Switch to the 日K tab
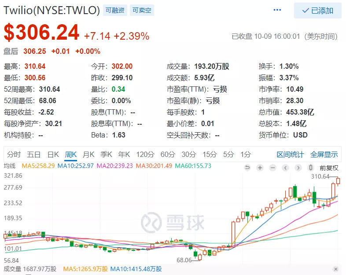Viewport: 346px width, 275px height. 53,154
